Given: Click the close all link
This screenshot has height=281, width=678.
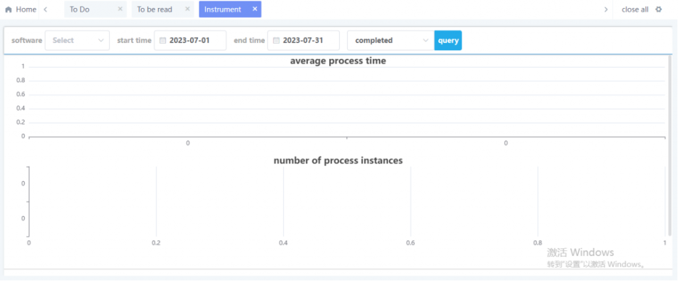Looking at the screenshot, I should 635,9.
